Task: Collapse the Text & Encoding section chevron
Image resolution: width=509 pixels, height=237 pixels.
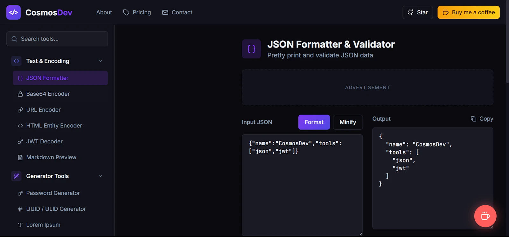Action: (100, 61)
